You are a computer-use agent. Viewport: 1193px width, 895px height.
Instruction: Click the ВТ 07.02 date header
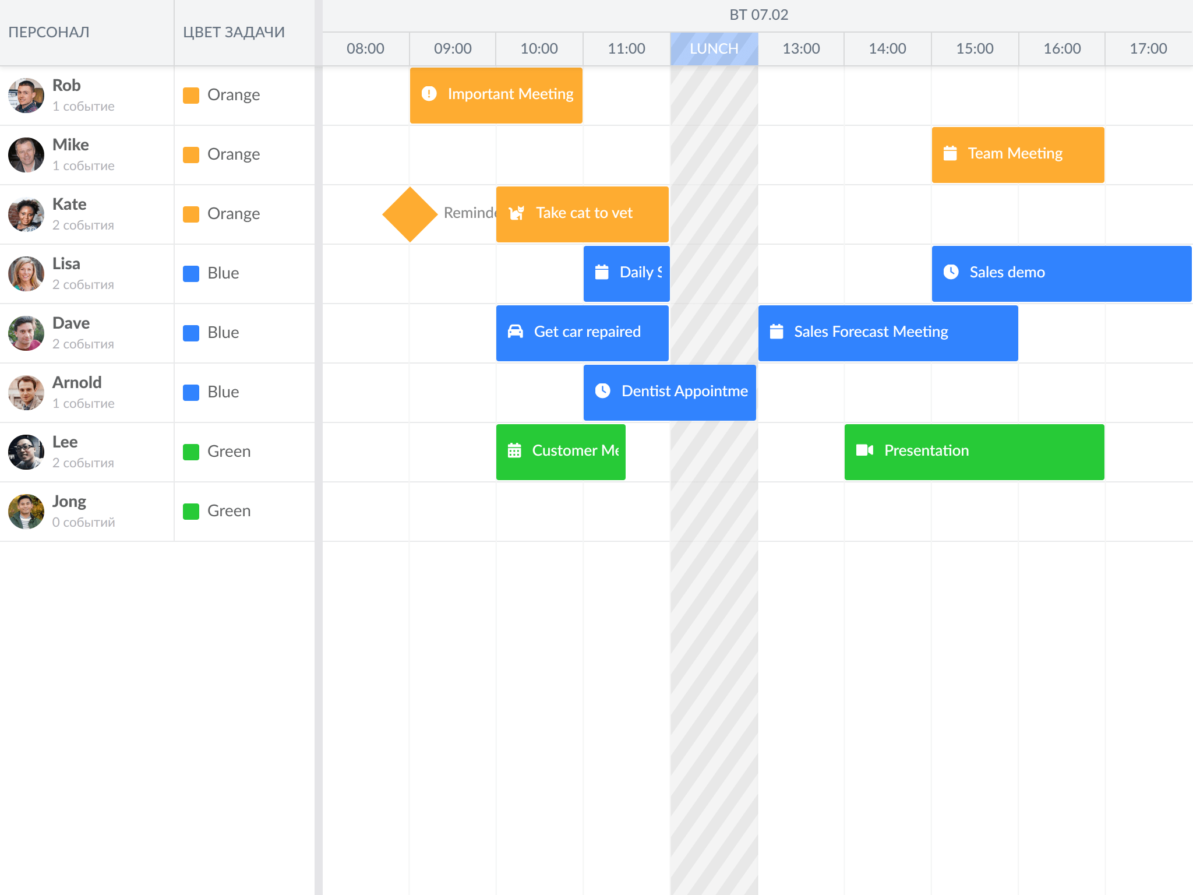758,15
